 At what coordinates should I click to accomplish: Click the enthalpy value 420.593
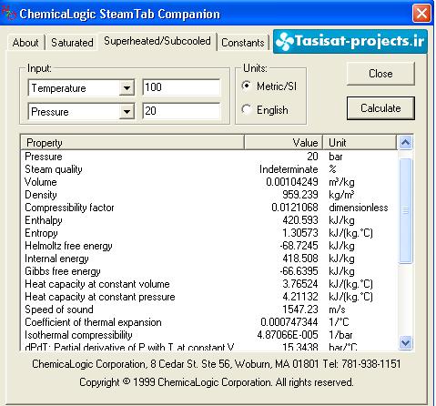[x=300, y=220]
